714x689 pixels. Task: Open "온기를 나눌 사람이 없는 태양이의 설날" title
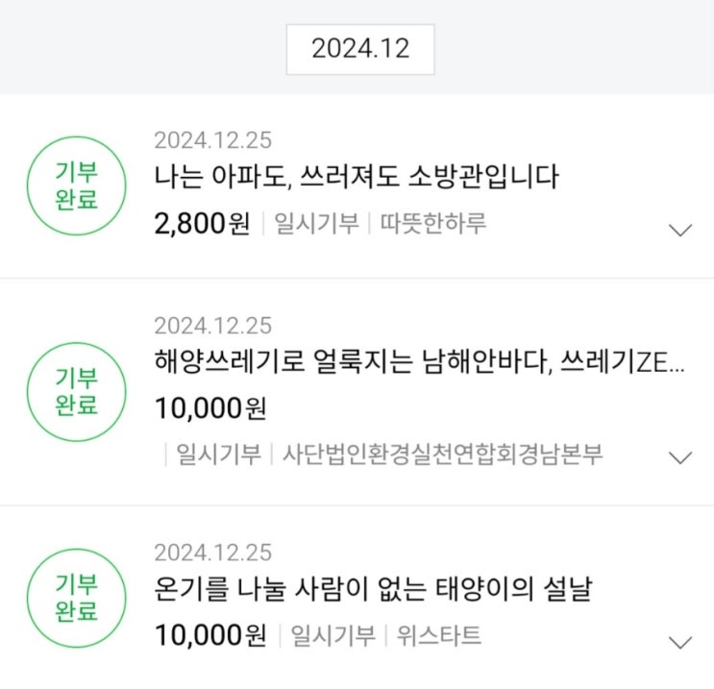pyautogui.click(x=372, y=589)
